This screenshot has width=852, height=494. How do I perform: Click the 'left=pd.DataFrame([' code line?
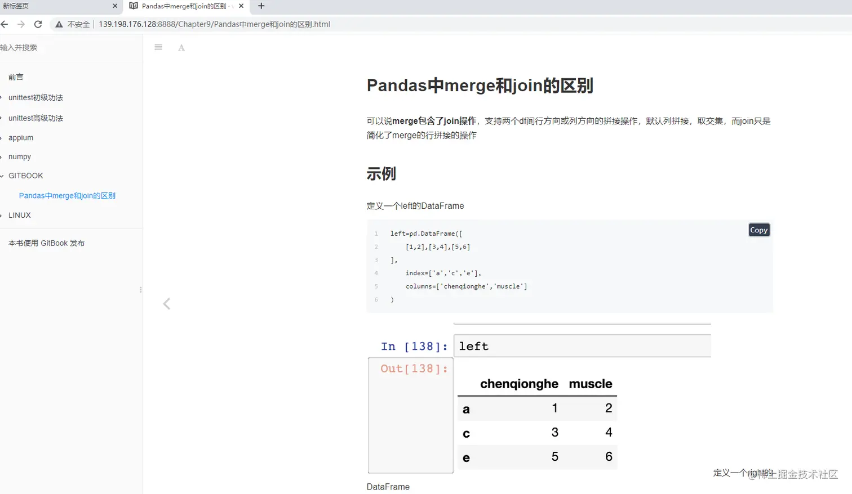(x=426, y=233)
